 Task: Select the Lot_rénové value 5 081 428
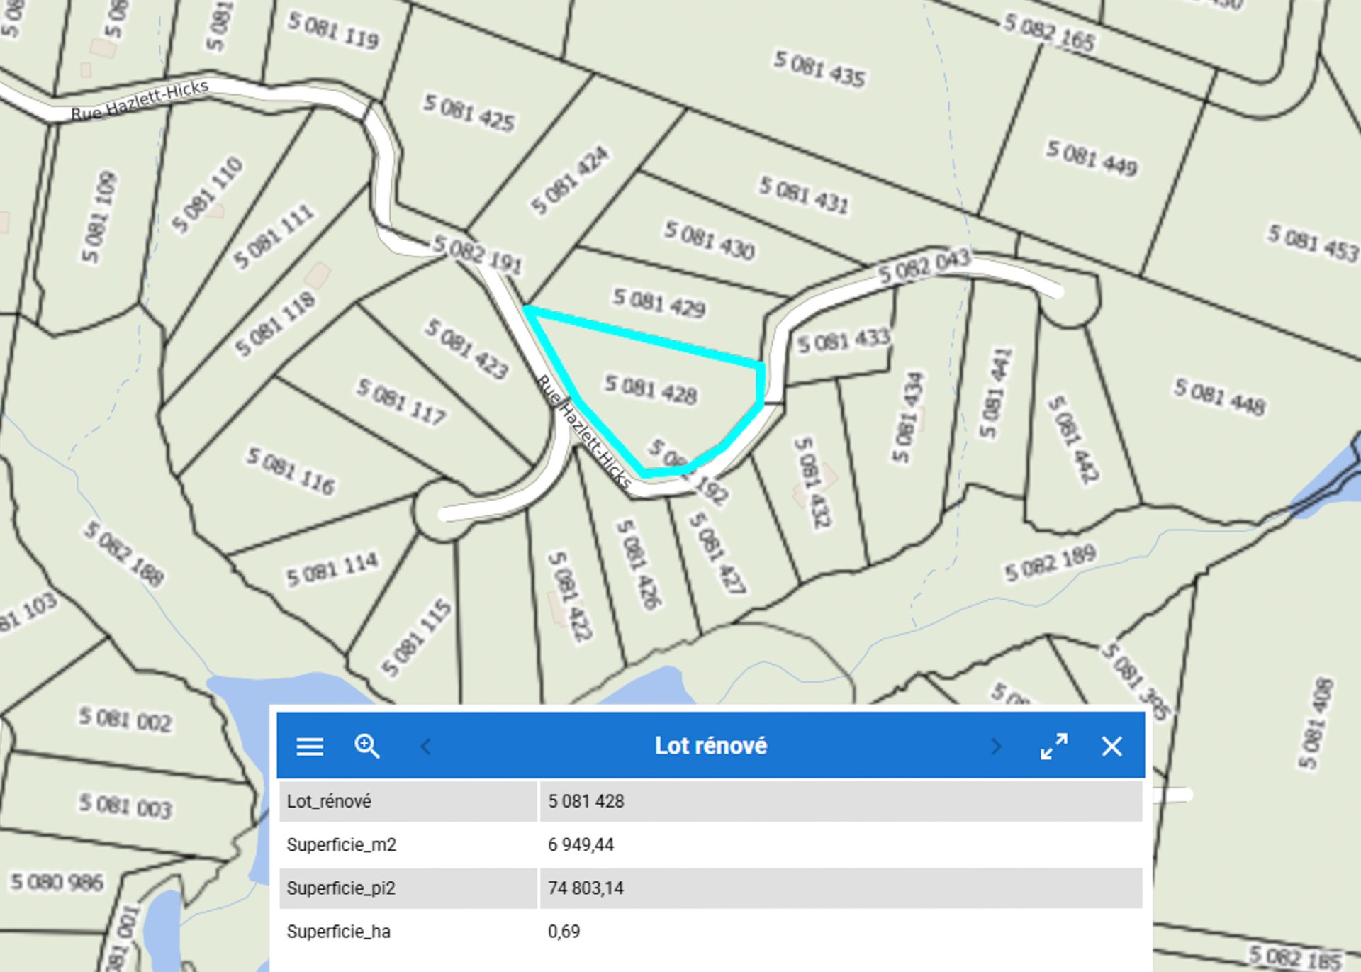click(x=586, y=801)
